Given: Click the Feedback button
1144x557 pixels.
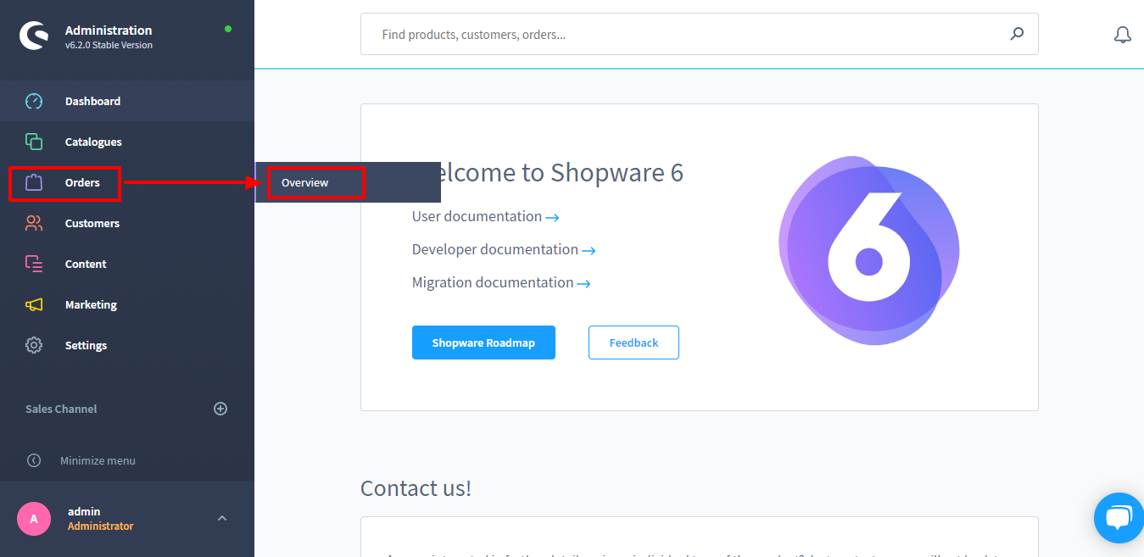Looking at the screenshot, I should [x=633, y=343].
